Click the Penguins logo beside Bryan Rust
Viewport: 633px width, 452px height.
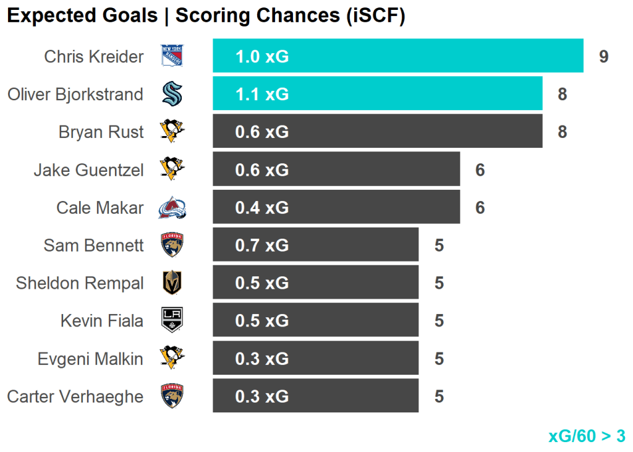pyautogui.click(x=172, y=131)
